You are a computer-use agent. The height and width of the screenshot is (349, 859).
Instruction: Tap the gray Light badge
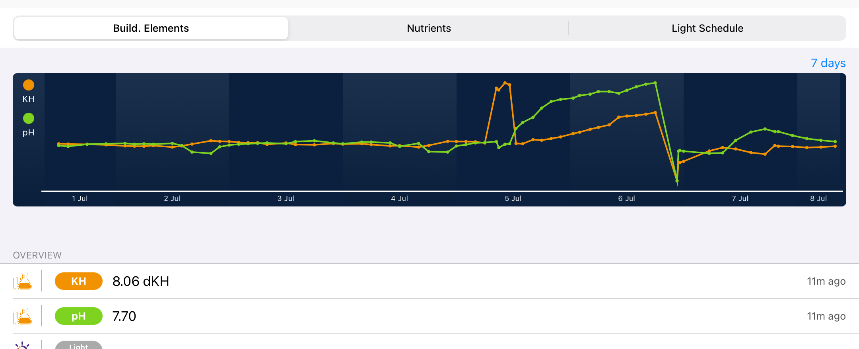click(79, 345)
